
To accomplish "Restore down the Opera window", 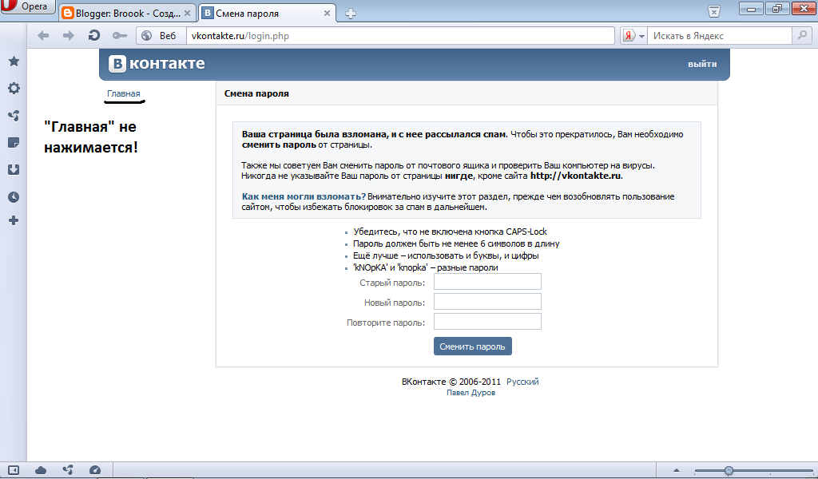I will [777, 9].
